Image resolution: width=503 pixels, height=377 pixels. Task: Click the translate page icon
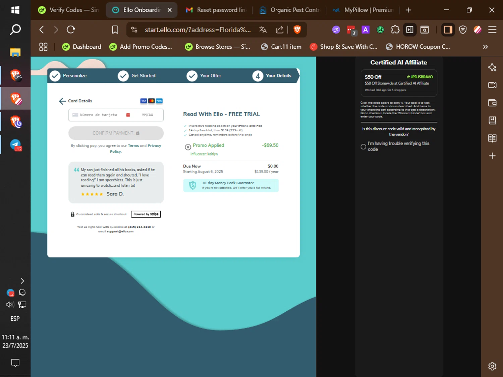(x=263, y=30)
